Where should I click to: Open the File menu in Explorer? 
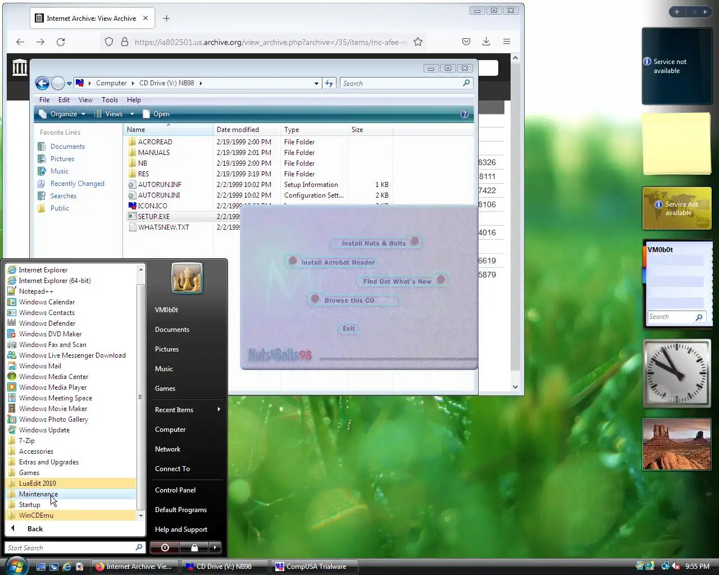[44, 100]
